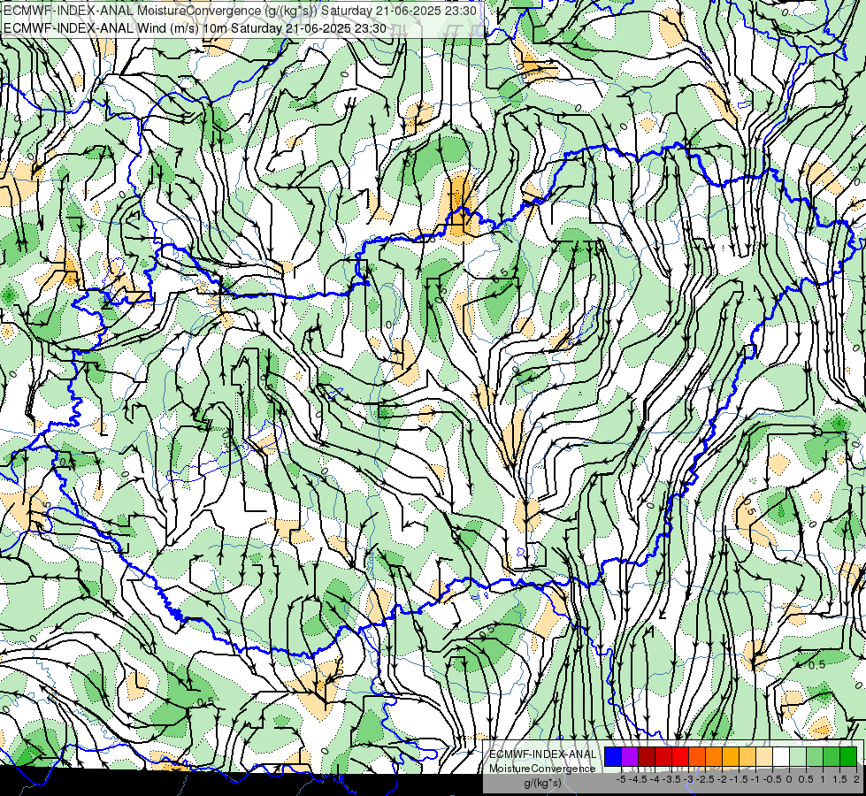
Task: Click the legend tick label '-1.5'
Action: tap(739, 779)
